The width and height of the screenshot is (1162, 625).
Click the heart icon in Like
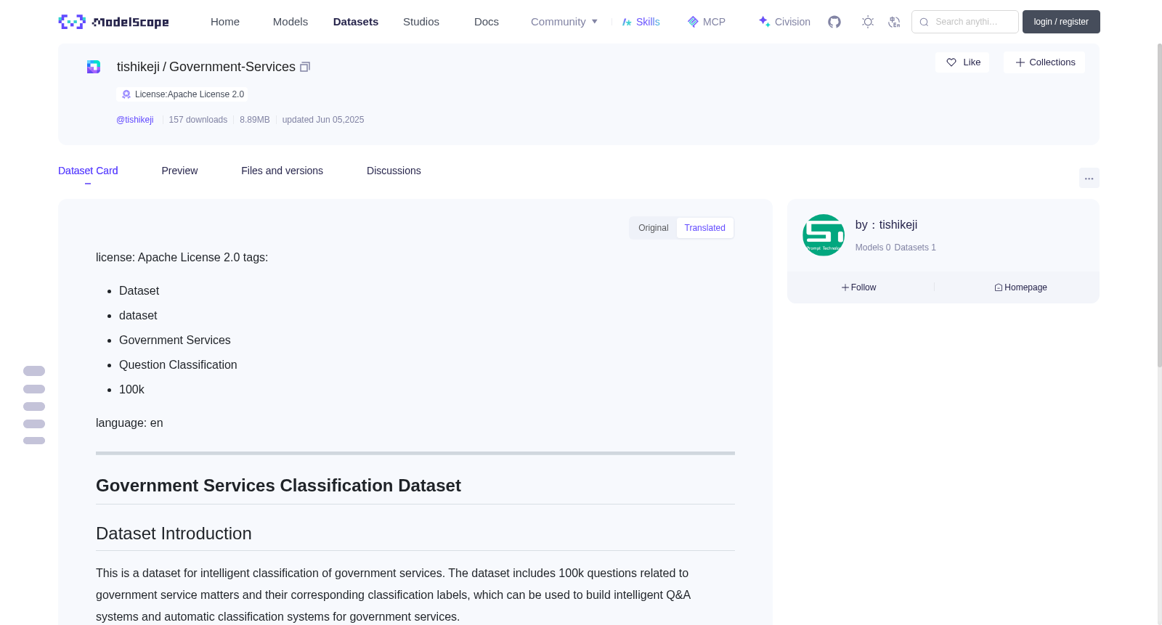point(951,62)
